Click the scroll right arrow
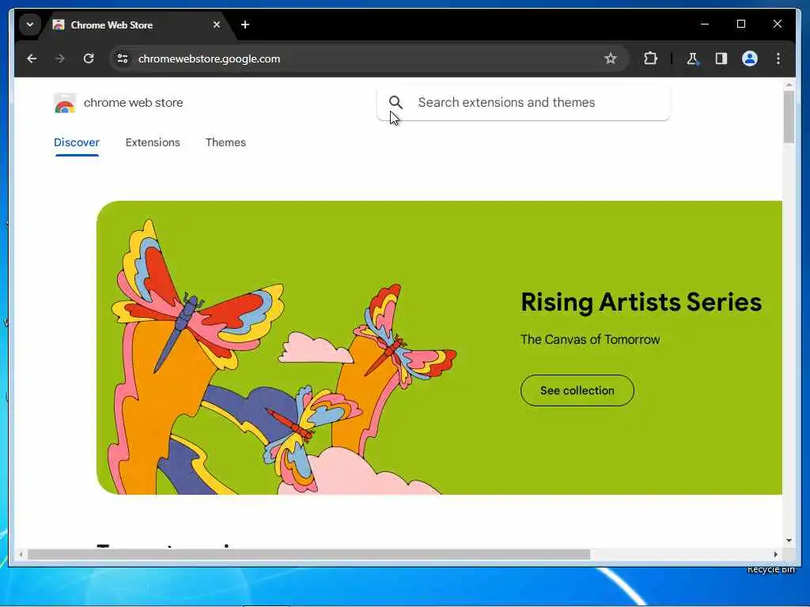This screenshot has width=810, height=607. (775, 554)
